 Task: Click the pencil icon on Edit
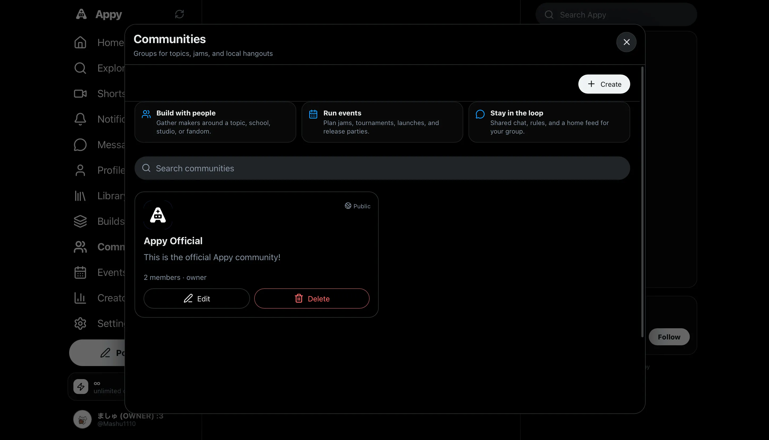[188, 298]
